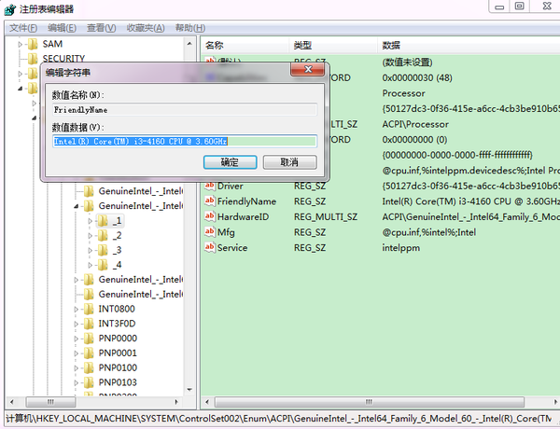Click the Processor data cell
This screenshot has width=560, height=429.
[x=403, y=93]
